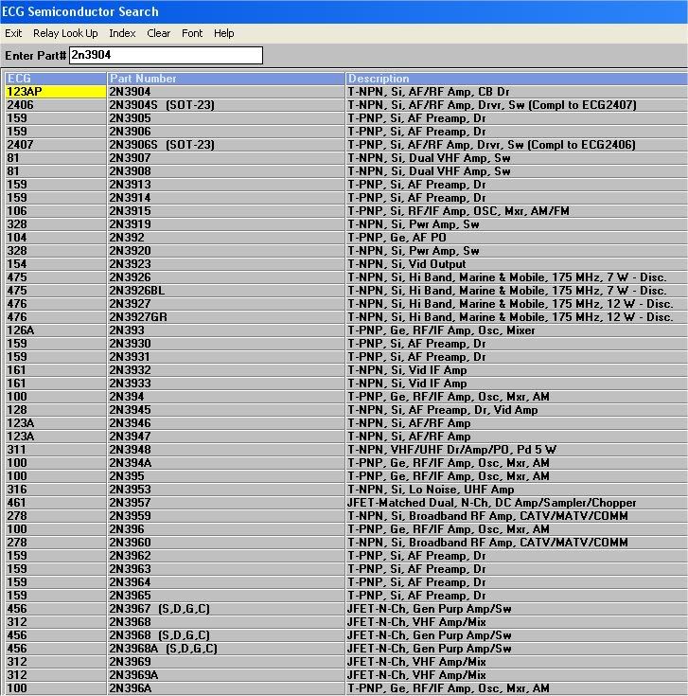688x696 pixels.
Task: Click the Description column header
Action: (517, 79)
